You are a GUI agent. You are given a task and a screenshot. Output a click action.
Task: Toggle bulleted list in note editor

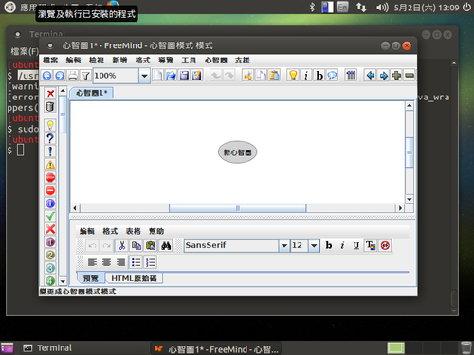(137, 262)
